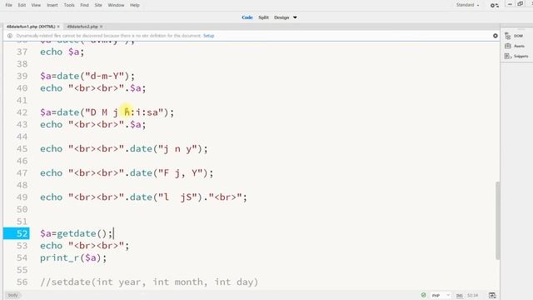
Task: Open the Window menu
Action: (116, 5)
